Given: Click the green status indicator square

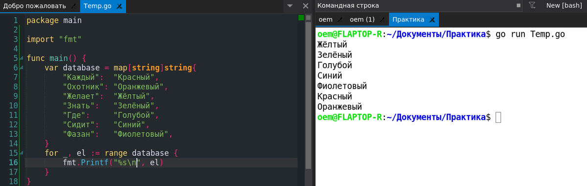Looking at the screenshot, I should click(x=301, y=18).
